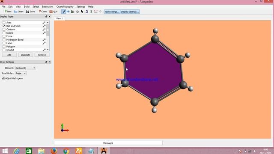Select the Navigate tool star icon
The image size is (274, 154).
click(68, 12)
